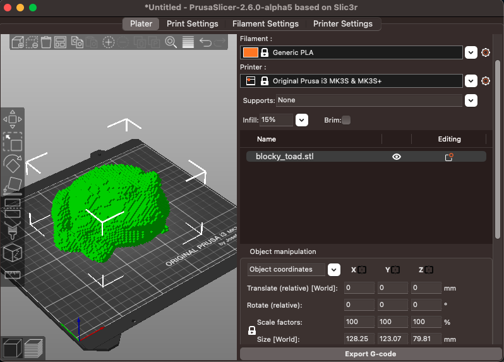
Task: Select the Scale gizmo tool
Action: [12, 142]
